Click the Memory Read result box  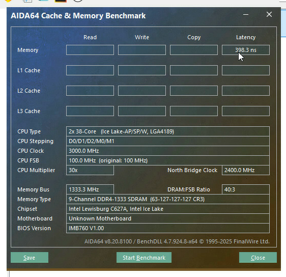(x=90, y=50)
